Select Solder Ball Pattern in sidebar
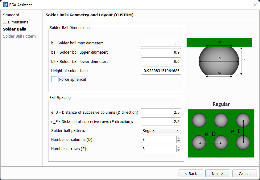This screenshot has height=180, width=260. pos(19,36)
